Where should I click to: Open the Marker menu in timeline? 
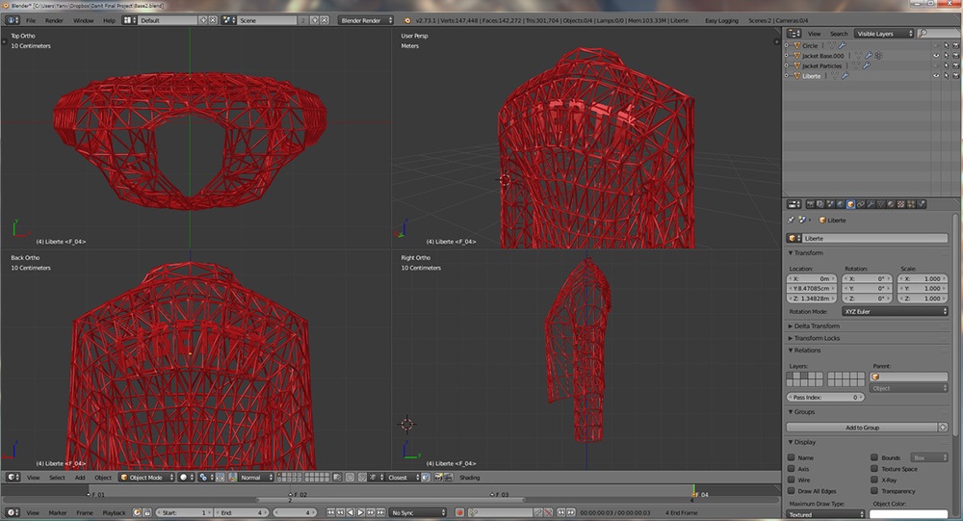tap(58, 512)
